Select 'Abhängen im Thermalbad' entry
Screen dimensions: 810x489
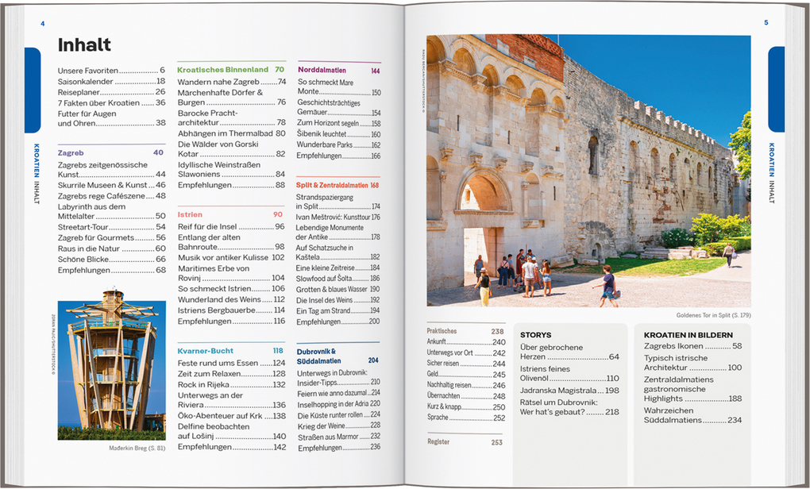231,133
